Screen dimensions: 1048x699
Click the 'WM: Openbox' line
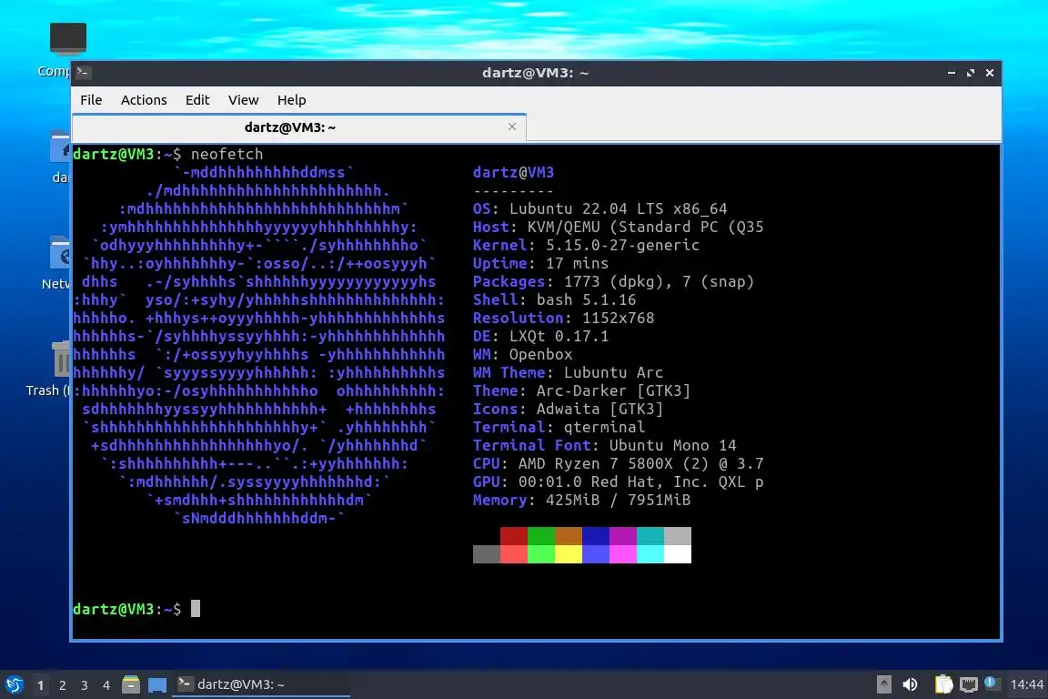(523, 354)
